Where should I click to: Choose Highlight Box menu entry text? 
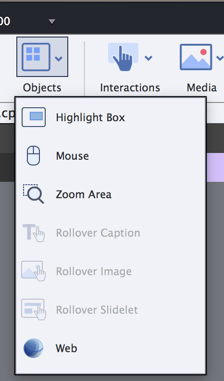point(90,117)
